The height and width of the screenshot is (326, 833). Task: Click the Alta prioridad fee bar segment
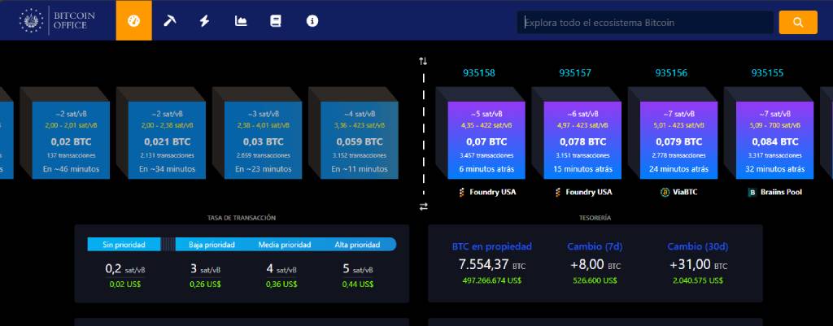pyautogui.click(x=358, y=244)
